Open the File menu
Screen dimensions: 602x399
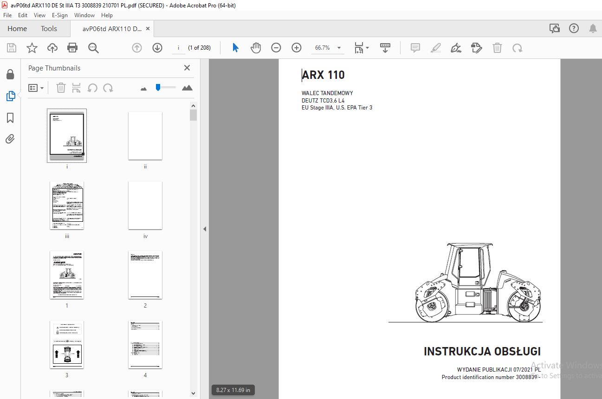pos(7,15)
